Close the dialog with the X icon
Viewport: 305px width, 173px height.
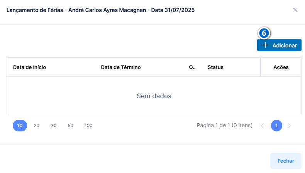coord(295,10)
